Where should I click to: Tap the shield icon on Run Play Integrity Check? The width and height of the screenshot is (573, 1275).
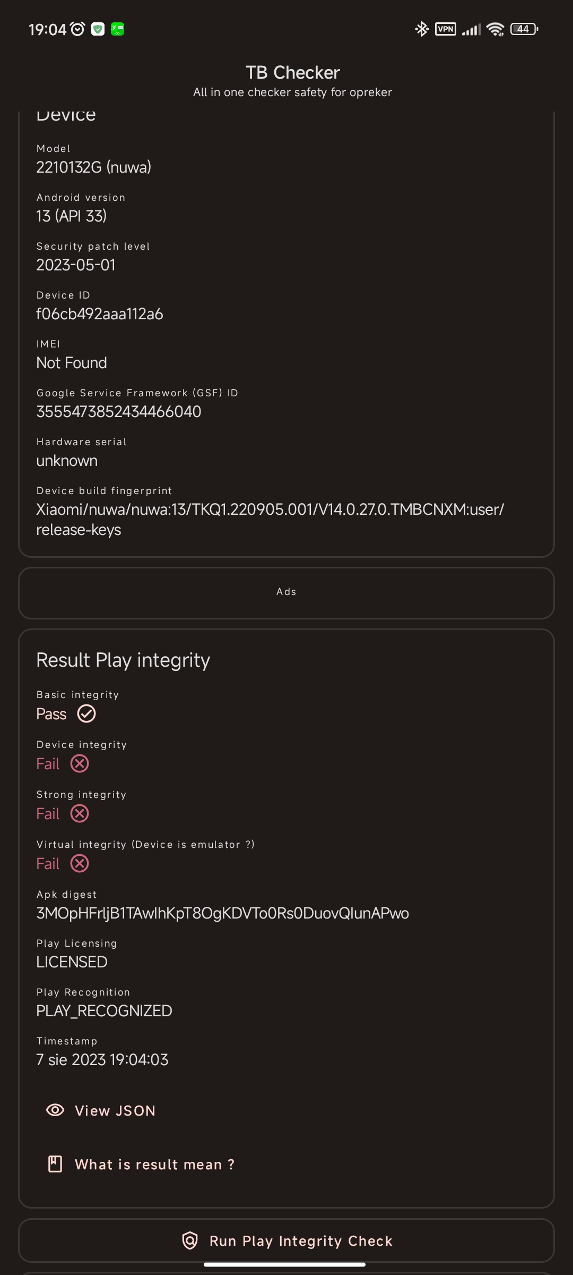190,1240
